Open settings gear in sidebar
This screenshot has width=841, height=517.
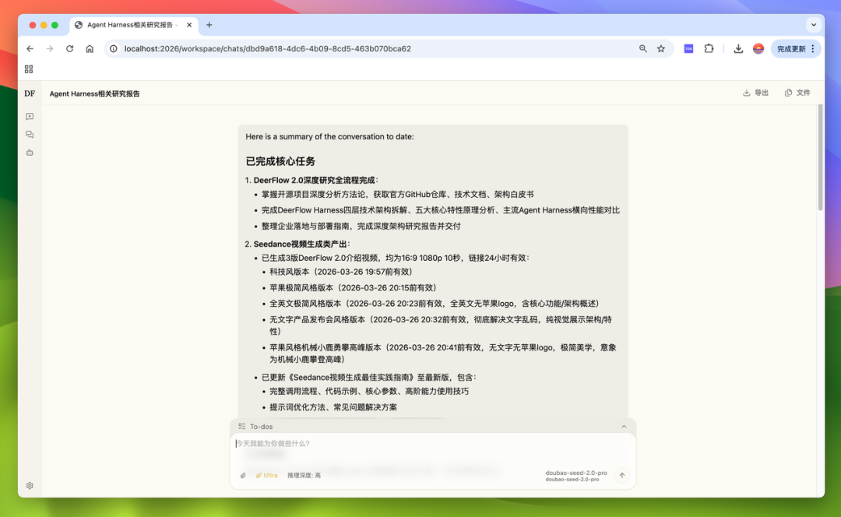(30, 485)
